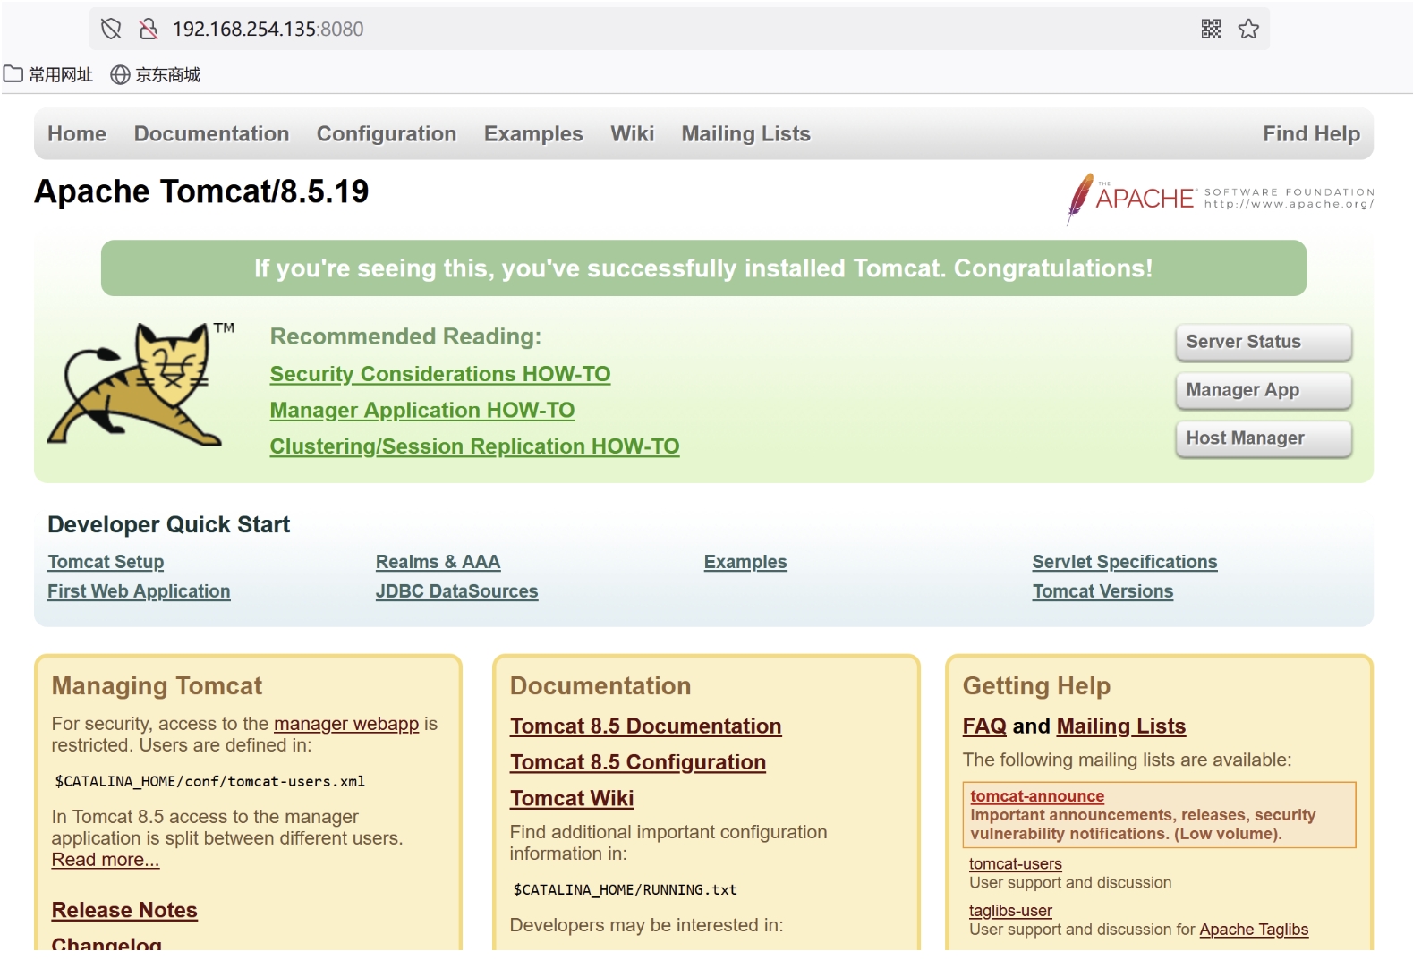Open Security Considerations HOW-TO link
1413x960 pixels.
pyautogui.click(x=440, y=374)
